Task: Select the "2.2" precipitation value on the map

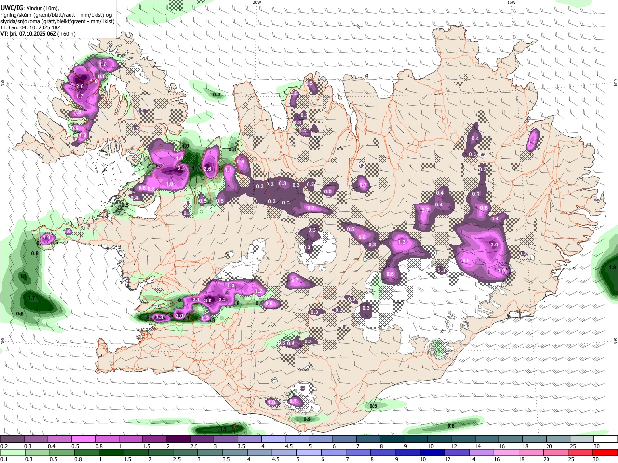Action: pyautogui.click(x=222, y=300)
